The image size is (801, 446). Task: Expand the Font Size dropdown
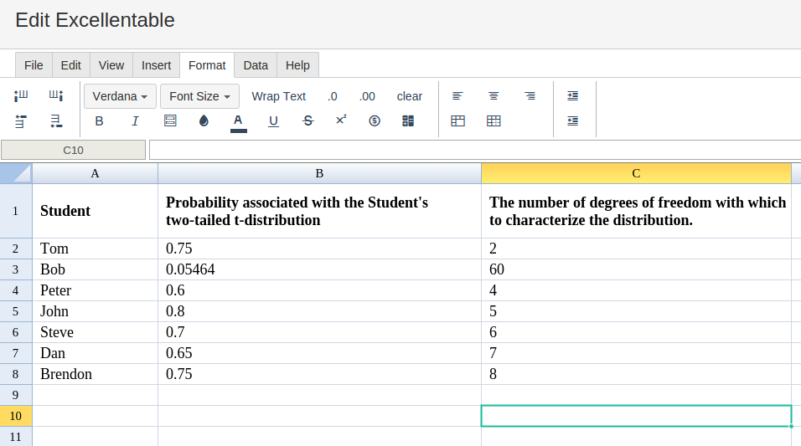tap(199, 96)
